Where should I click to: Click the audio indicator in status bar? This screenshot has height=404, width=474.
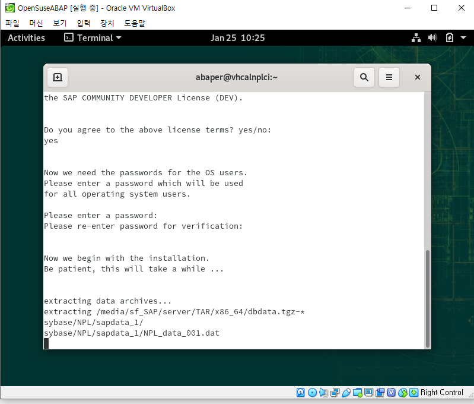tap(323, 393)
